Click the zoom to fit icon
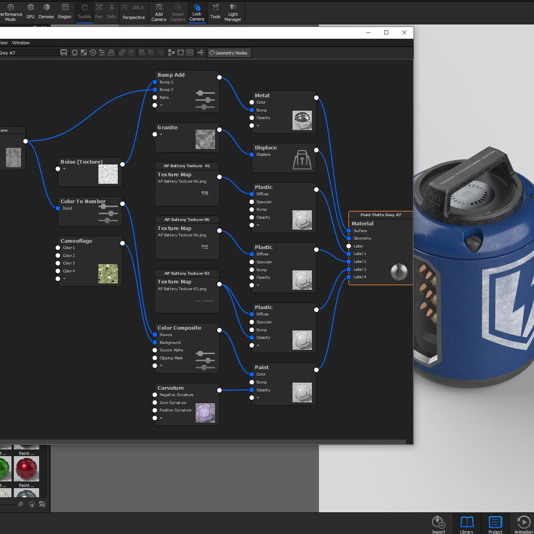This screenshot has height=534, width=534. click(x=181, y=53)
